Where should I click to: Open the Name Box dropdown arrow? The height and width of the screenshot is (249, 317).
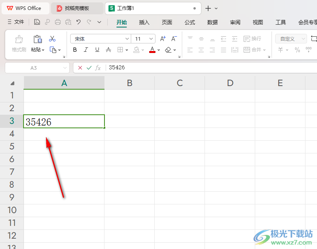tap(65, 68)
